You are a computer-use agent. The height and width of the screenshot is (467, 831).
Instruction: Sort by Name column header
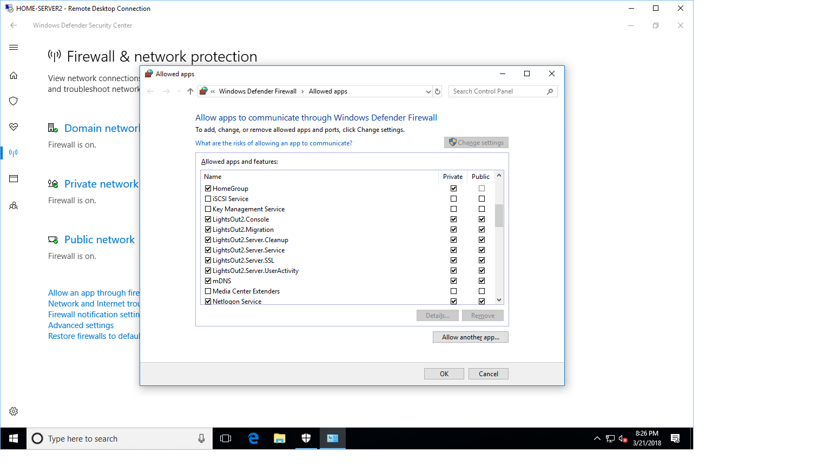[319, 177]
